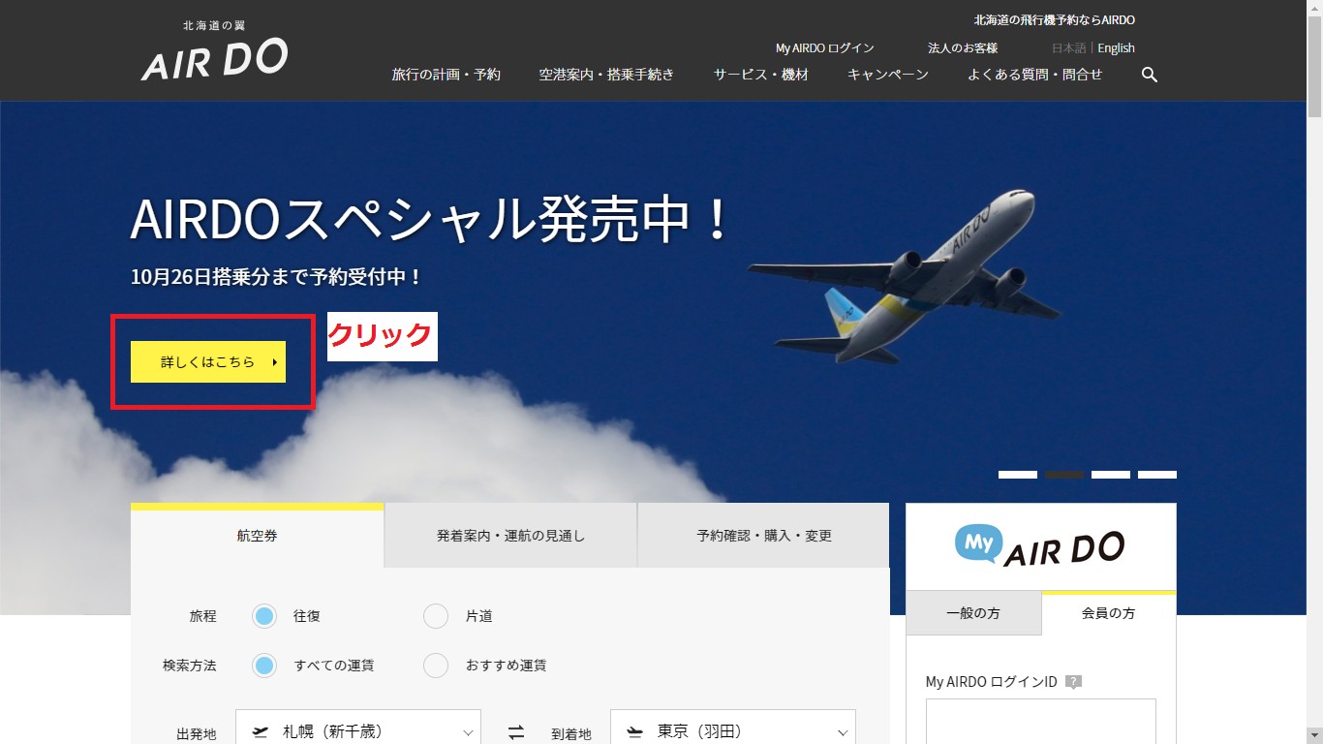Select the first carousel slide indicator

(x=1017, y=475)
